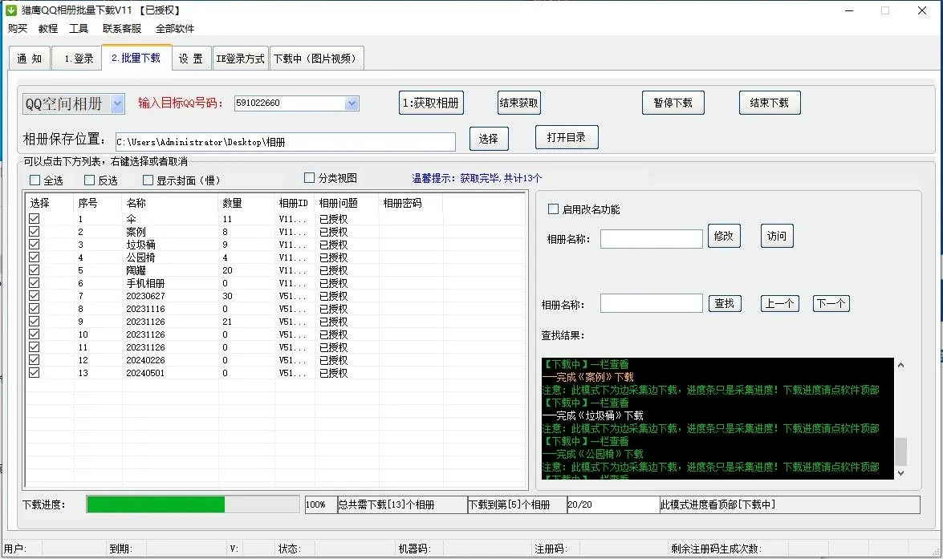943x559 pixels.
Task: Click the 相册ID column header
Action: point(294,203)
